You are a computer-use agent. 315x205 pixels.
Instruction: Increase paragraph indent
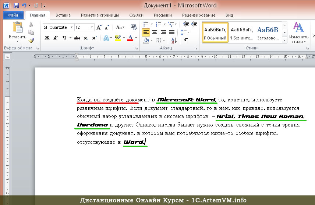(x=194, y=24)
